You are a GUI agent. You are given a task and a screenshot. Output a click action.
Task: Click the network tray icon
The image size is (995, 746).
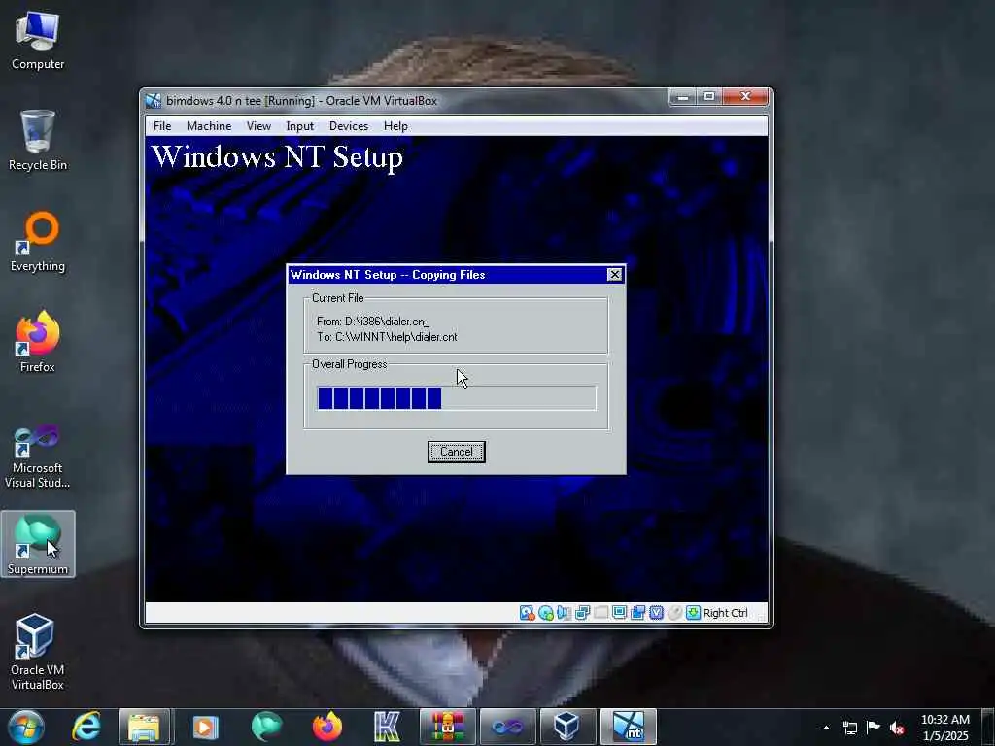pyautogui.click(x=850, y=728)
